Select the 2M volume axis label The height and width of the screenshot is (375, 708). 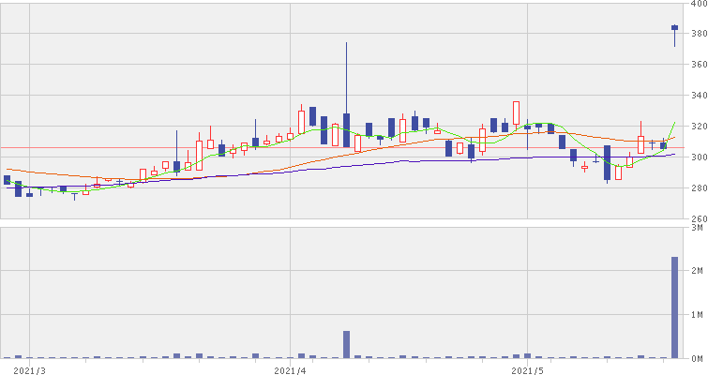pyautogui.click(x=699, y=271)
